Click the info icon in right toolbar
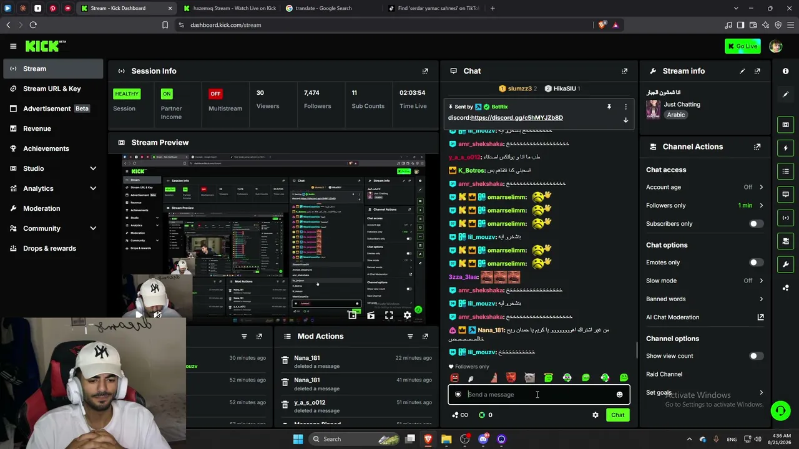Screen dimensions: 799x449 pos(785,71)
